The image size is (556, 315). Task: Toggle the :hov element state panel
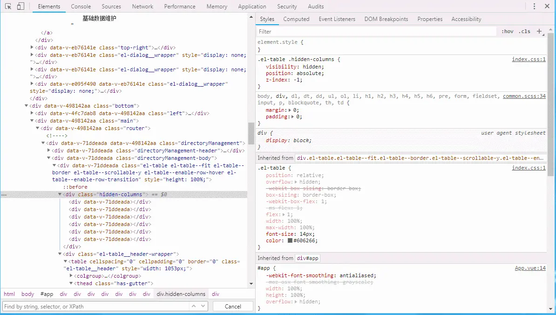(x=507, y=31)
